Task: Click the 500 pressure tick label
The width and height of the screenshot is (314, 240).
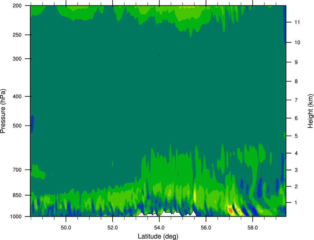Action: (17, 126)
